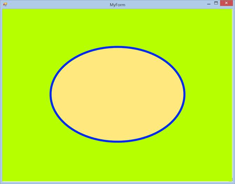Maximize the MyForm window
Screen dimensions: 235x184
pos(216,4)
